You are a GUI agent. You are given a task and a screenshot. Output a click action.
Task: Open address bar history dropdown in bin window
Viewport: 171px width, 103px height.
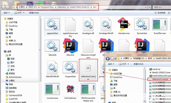(146, 7)
